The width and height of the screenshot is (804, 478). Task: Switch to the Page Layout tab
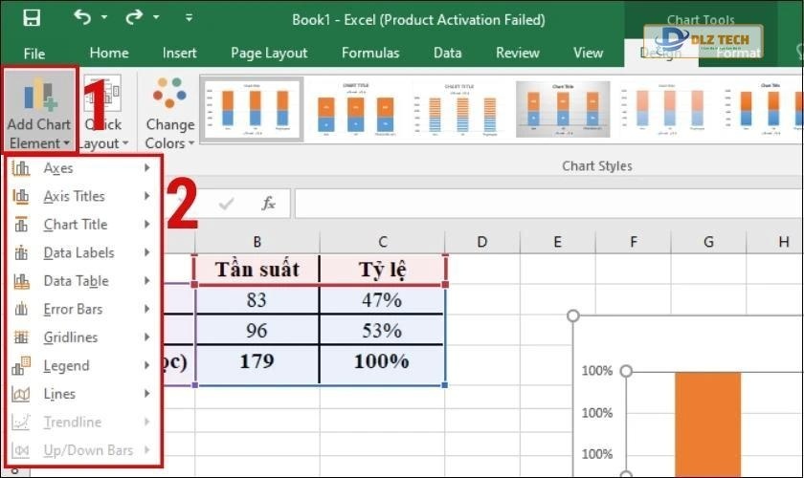point(269,53)
